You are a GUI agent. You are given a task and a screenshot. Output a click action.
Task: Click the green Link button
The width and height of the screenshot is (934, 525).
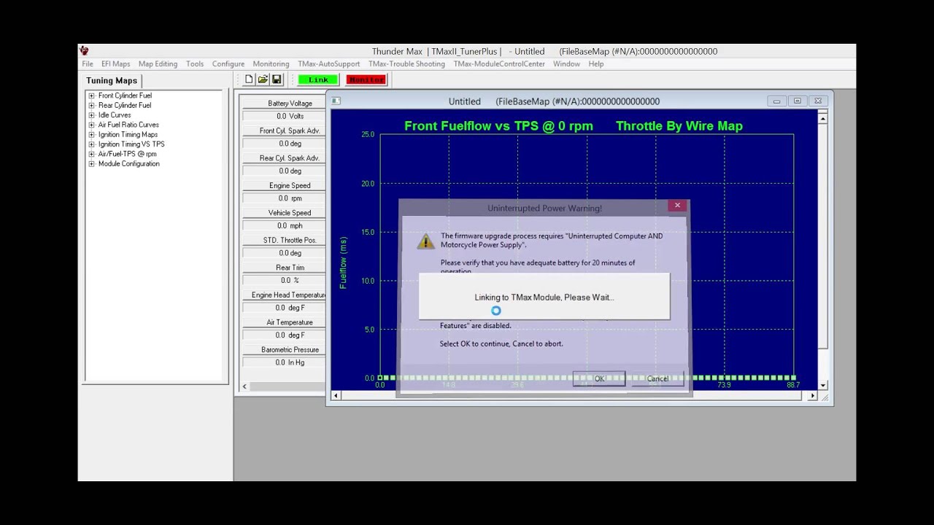318,79
